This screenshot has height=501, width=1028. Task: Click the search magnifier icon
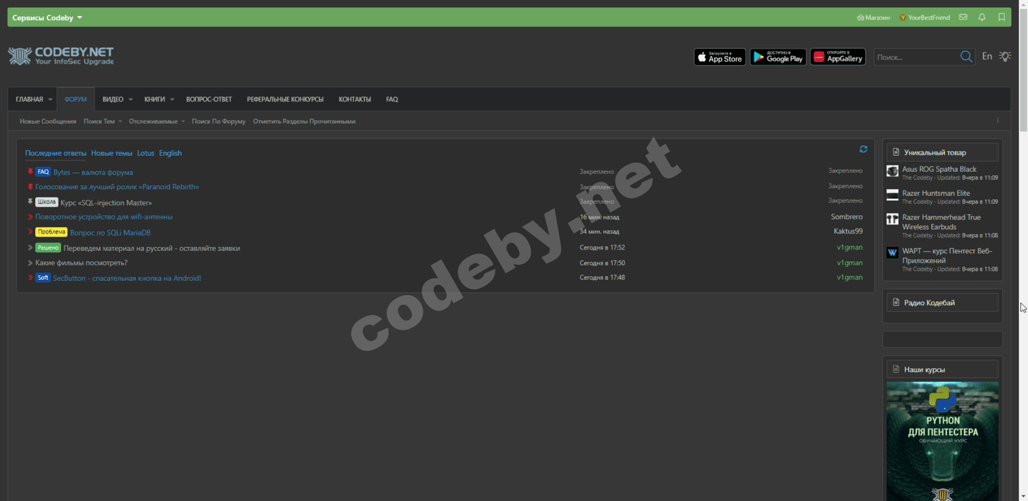tap(966, 57)
